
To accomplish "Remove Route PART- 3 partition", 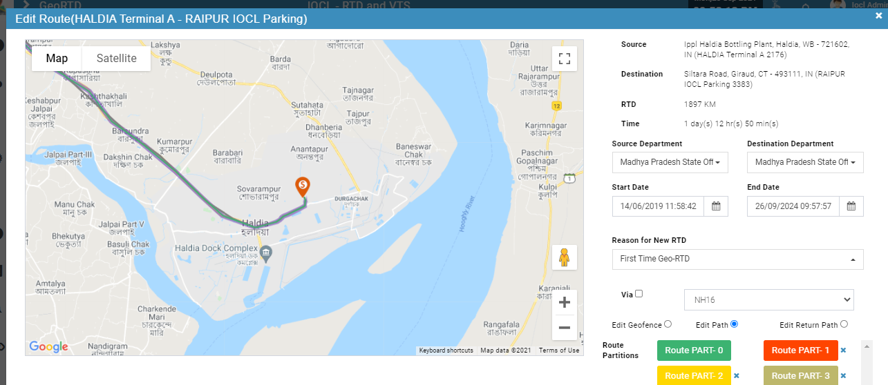I will click(x=843, y=376).
